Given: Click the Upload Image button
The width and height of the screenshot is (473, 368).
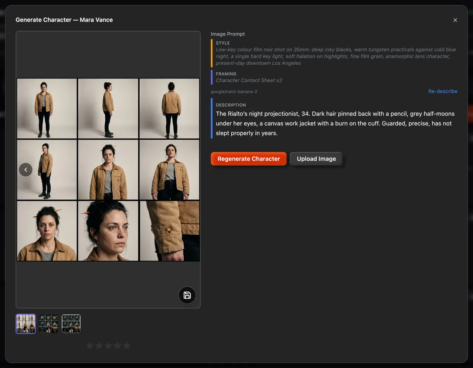Looking at the screenshot, I should (x=316, y=159).
